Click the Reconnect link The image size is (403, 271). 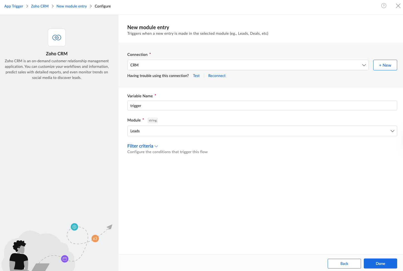tap(217, 76)
